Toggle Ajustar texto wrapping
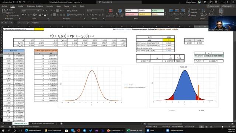The image size is (236, 133). click(x=72, y=11)
